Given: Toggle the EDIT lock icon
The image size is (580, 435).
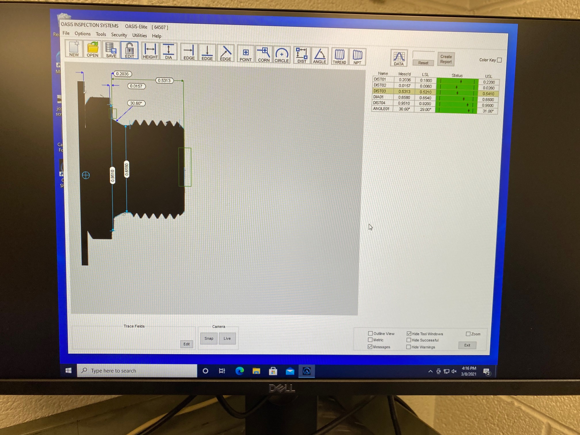Looking at the screenshot, I should [129, 51].
